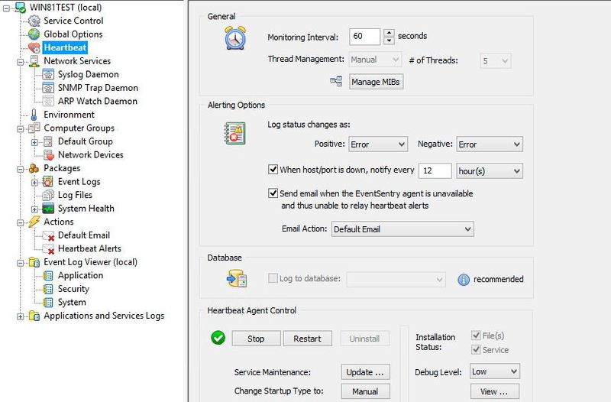Click the Monitoring Interval input field

point(364,37)
